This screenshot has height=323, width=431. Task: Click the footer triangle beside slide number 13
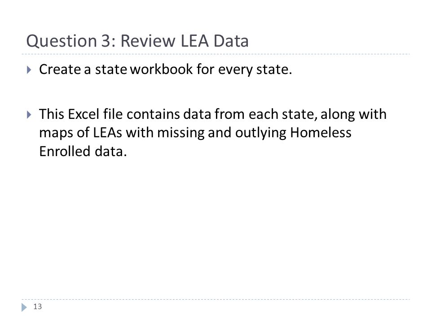tap(24, 307)
